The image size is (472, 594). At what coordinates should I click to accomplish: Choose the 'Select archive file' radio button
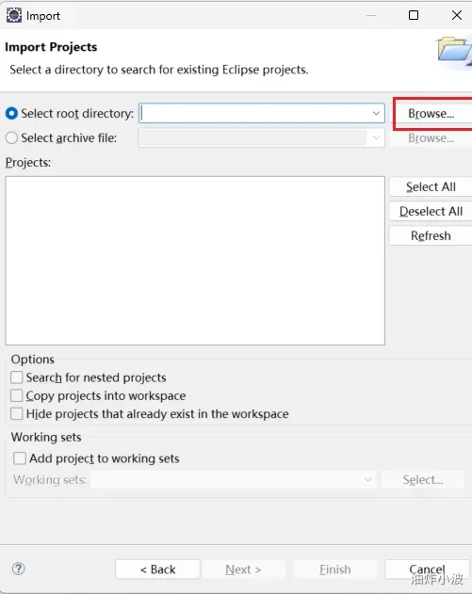[x=11, y=137]
